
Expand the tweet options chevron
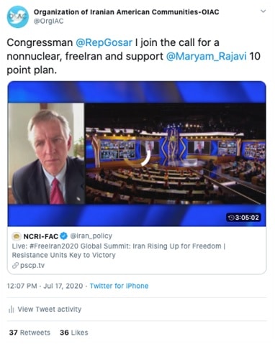263,11
